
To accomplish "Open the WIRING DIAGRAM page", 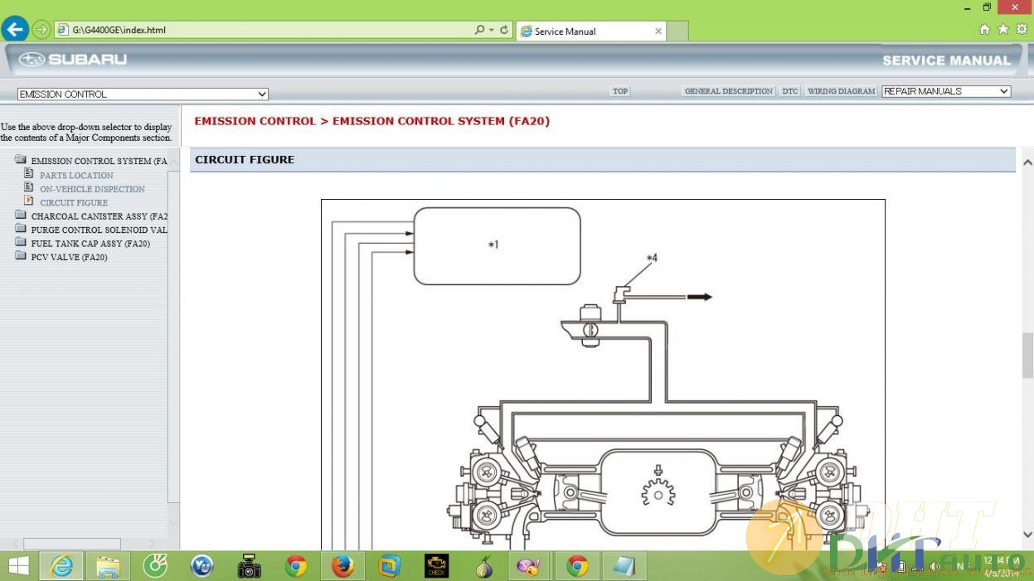I will coord(842,91).
